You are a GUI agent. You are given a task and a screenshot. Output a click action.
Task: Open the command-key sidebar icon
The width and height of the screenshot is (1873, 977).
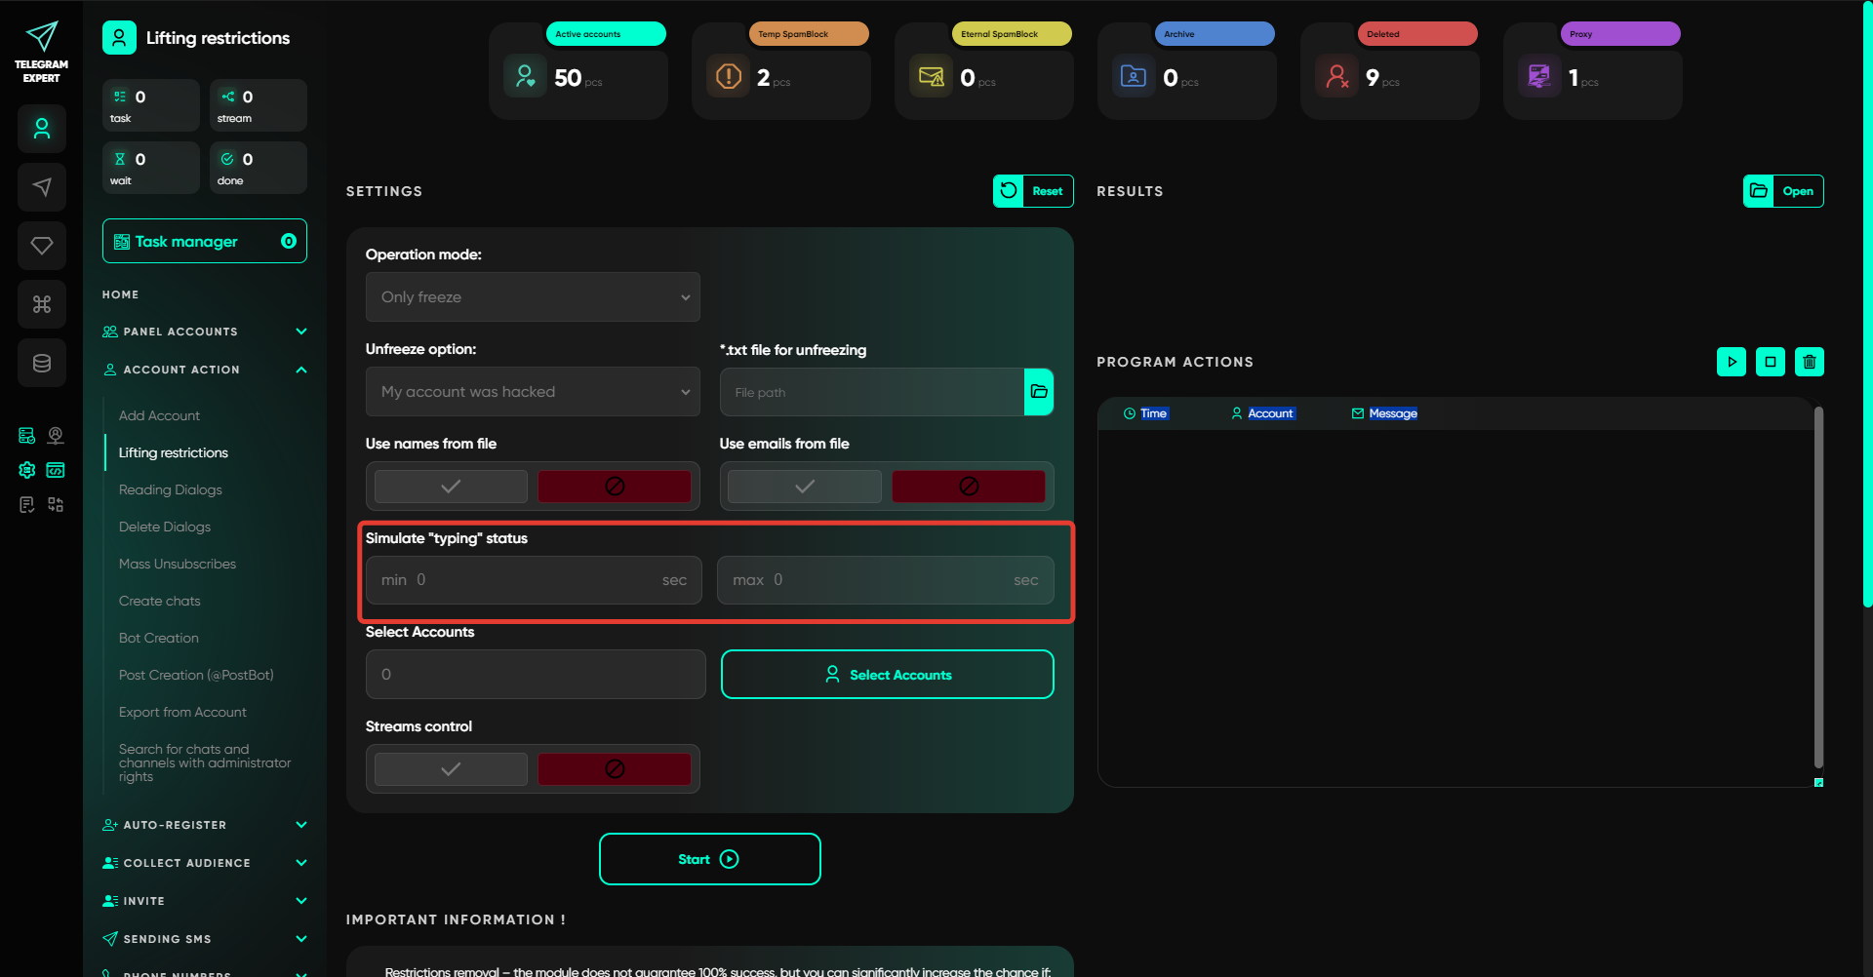click(x=42, y=304)
